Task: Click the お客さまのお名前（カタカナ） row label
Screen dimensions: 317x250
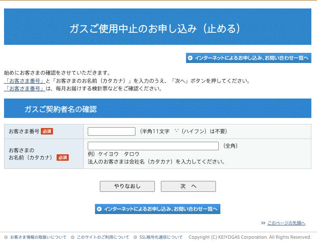Action: (x=30, y=154)
